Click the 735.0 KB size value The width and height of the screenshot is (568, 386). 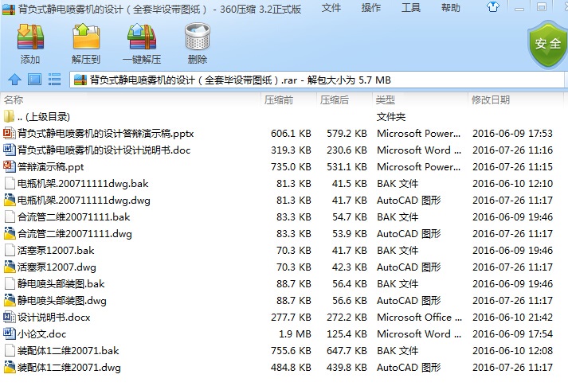point(291,167)
